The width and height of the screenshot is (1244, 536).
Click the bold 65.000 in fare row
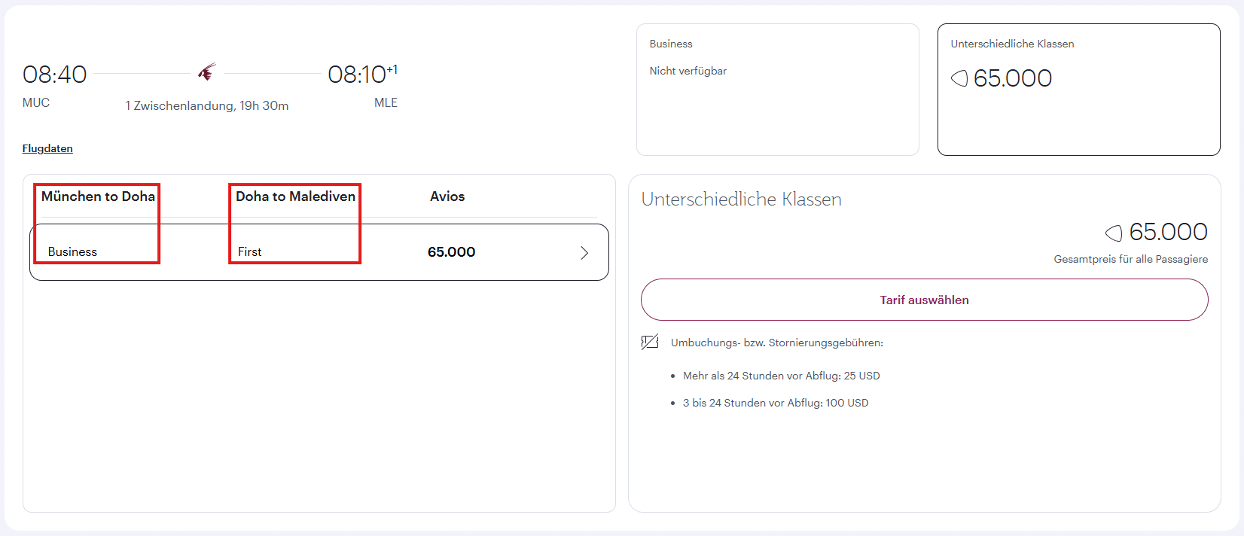(451, 252)
